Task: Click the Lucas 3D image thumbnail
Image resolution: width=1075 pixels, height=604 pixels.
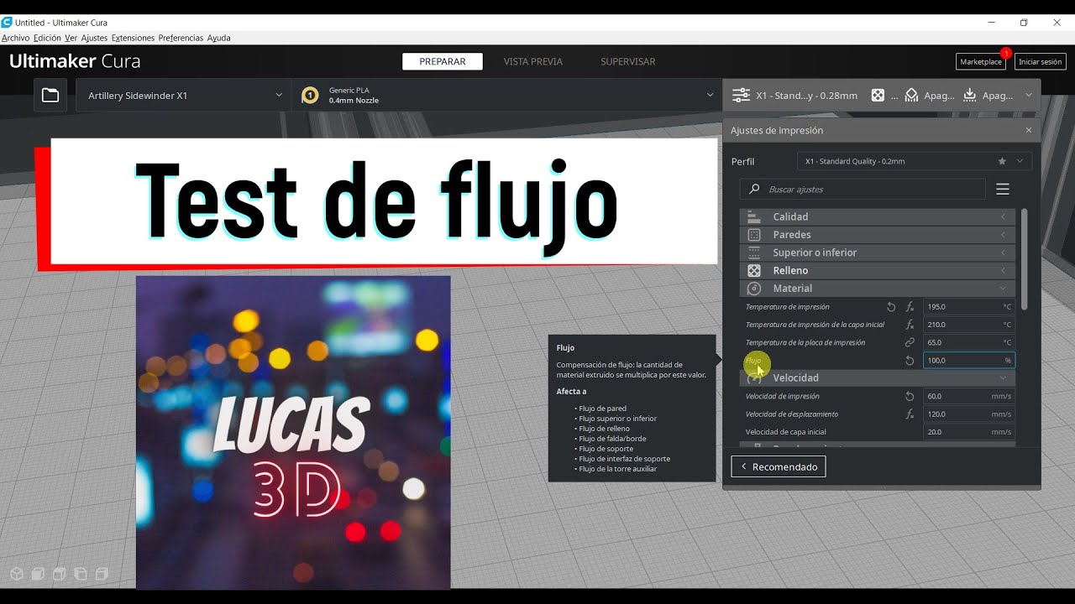Action: tap(293, 433)
